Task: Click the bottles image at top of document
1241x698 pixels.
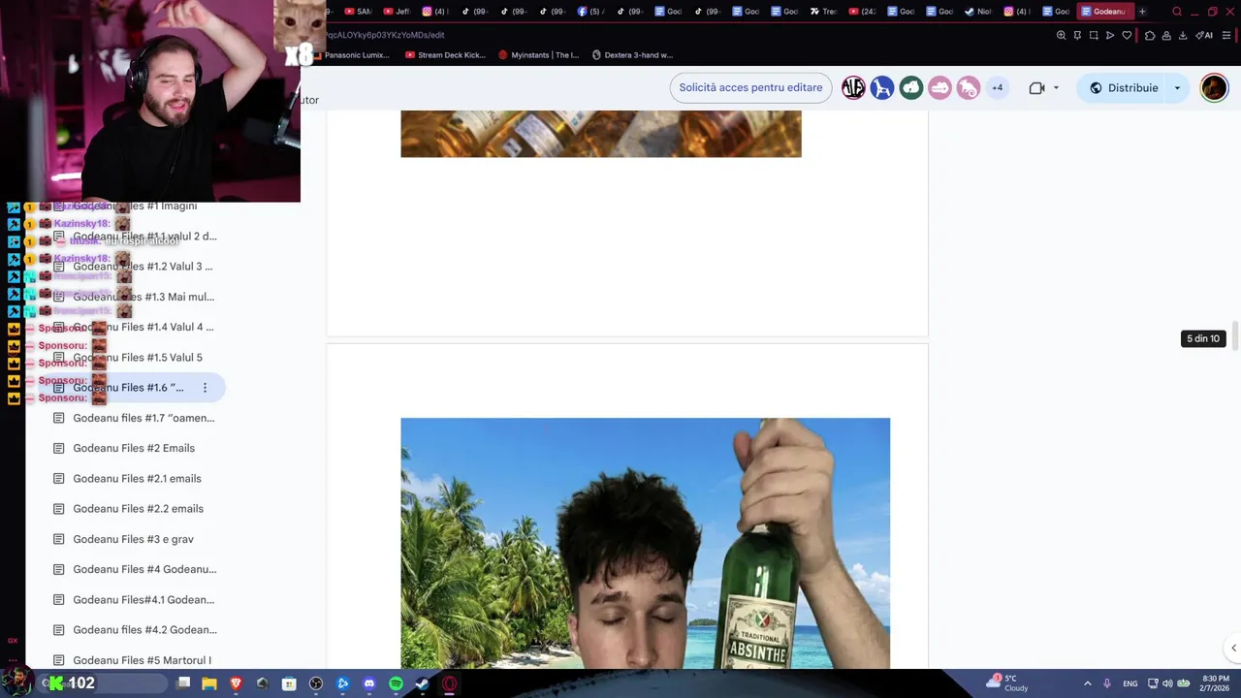Action: [x=601, y=134]
